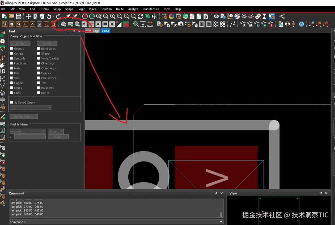Click the Save floppy-disk icon

(x=19, y=16)
